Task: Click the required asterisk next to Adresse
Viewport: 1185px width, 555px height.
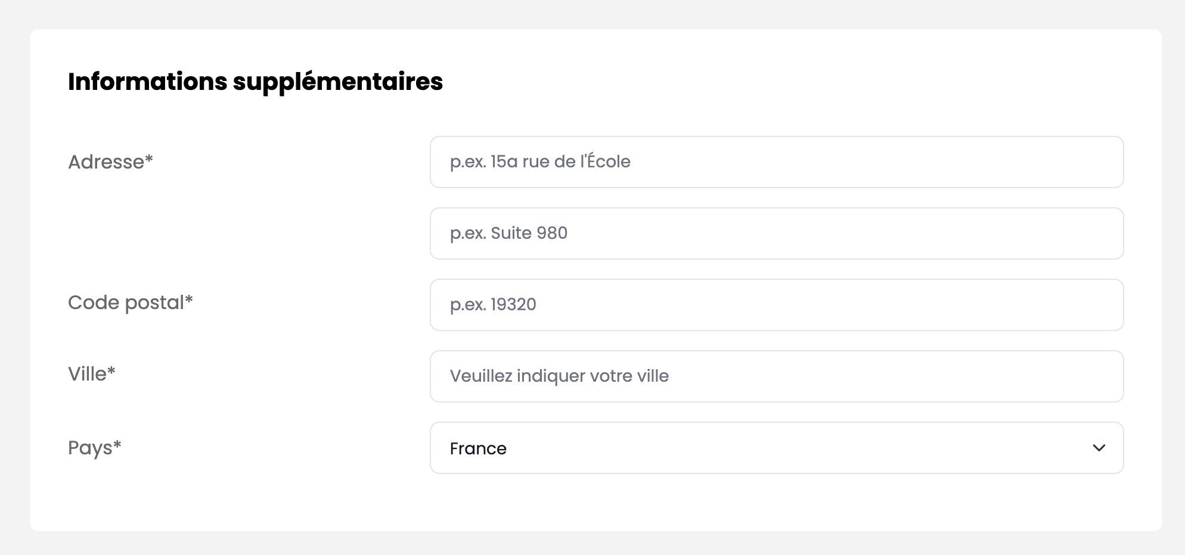Action: pyautogui.click(x=149, y=159)
